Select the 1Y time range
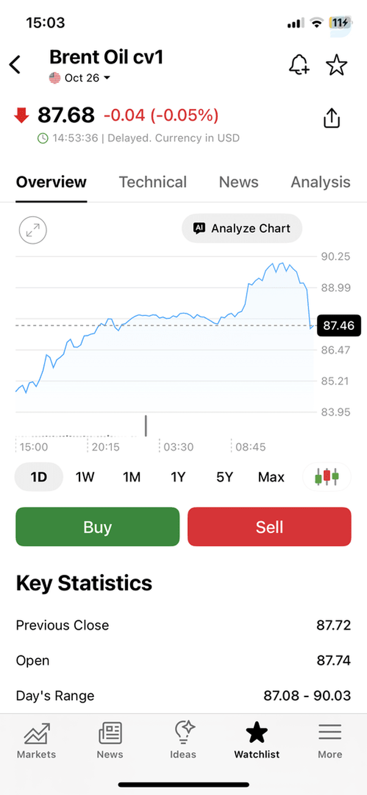367x795 pixels. pos(178,477)
